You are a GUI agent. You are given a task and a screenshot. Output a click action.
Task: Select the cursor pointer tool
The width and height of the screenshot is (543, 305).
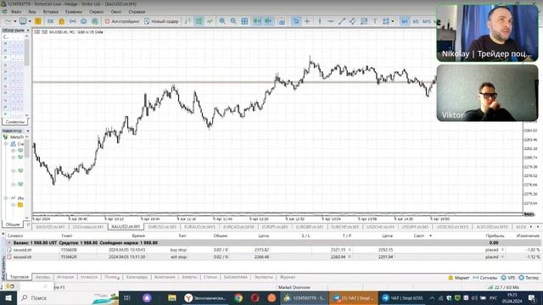296,21
